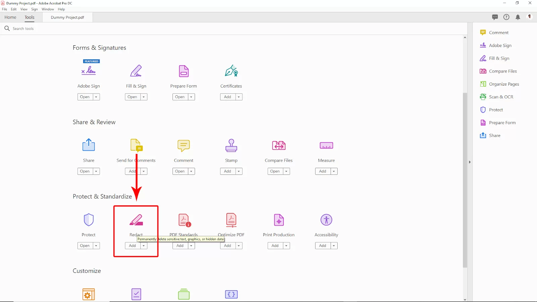Select the Redact tool icon

(x=136, y=220)
